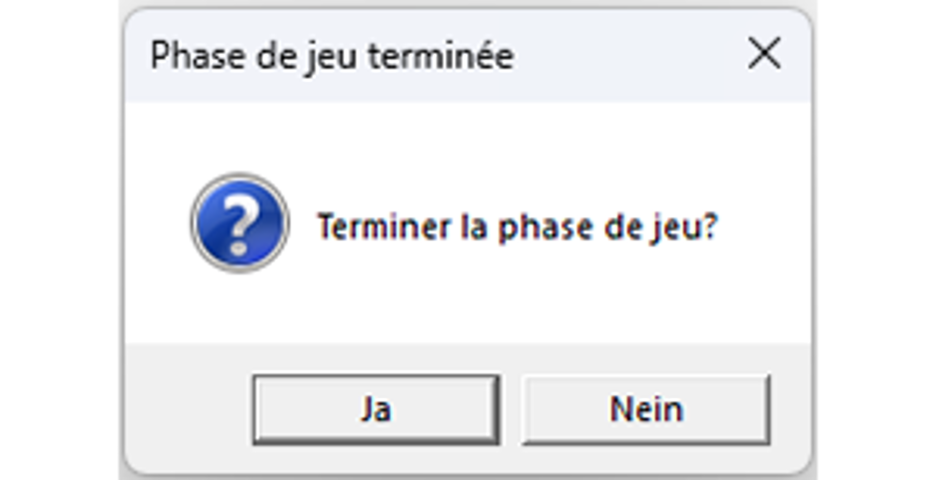The width and height of the screenshot is (936, 480).
Task: Confirm with the Ja button
Action: (x=376, y=409)
